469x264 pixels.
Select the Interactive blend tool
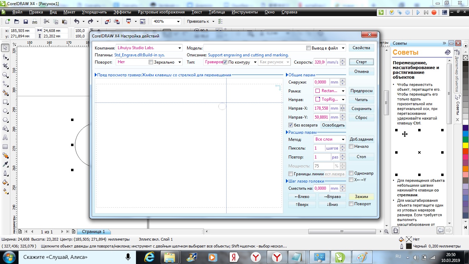(5, 156)
